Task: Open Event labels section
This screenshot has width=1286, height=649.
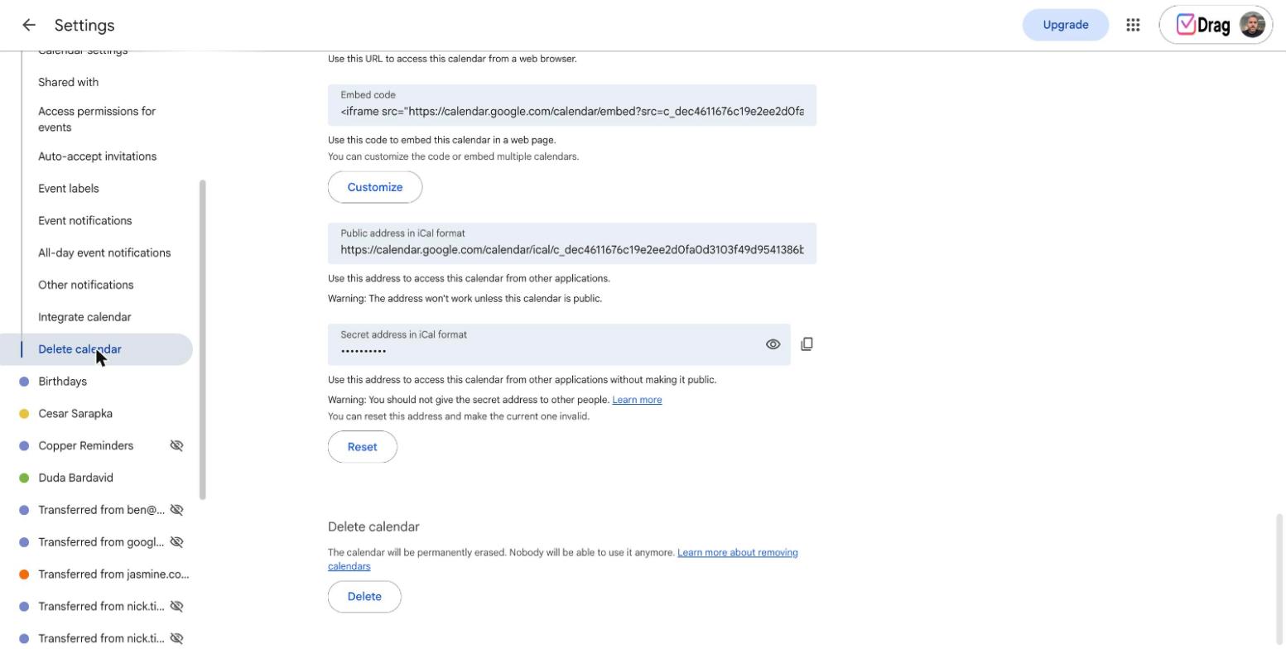Action: (x=69, y=189)
